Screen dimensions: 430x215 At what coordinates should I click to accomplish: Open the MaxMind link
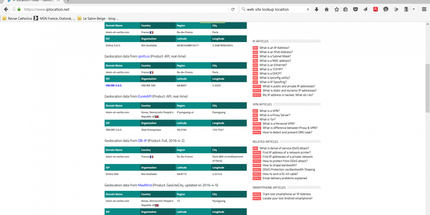pos(145,185)
